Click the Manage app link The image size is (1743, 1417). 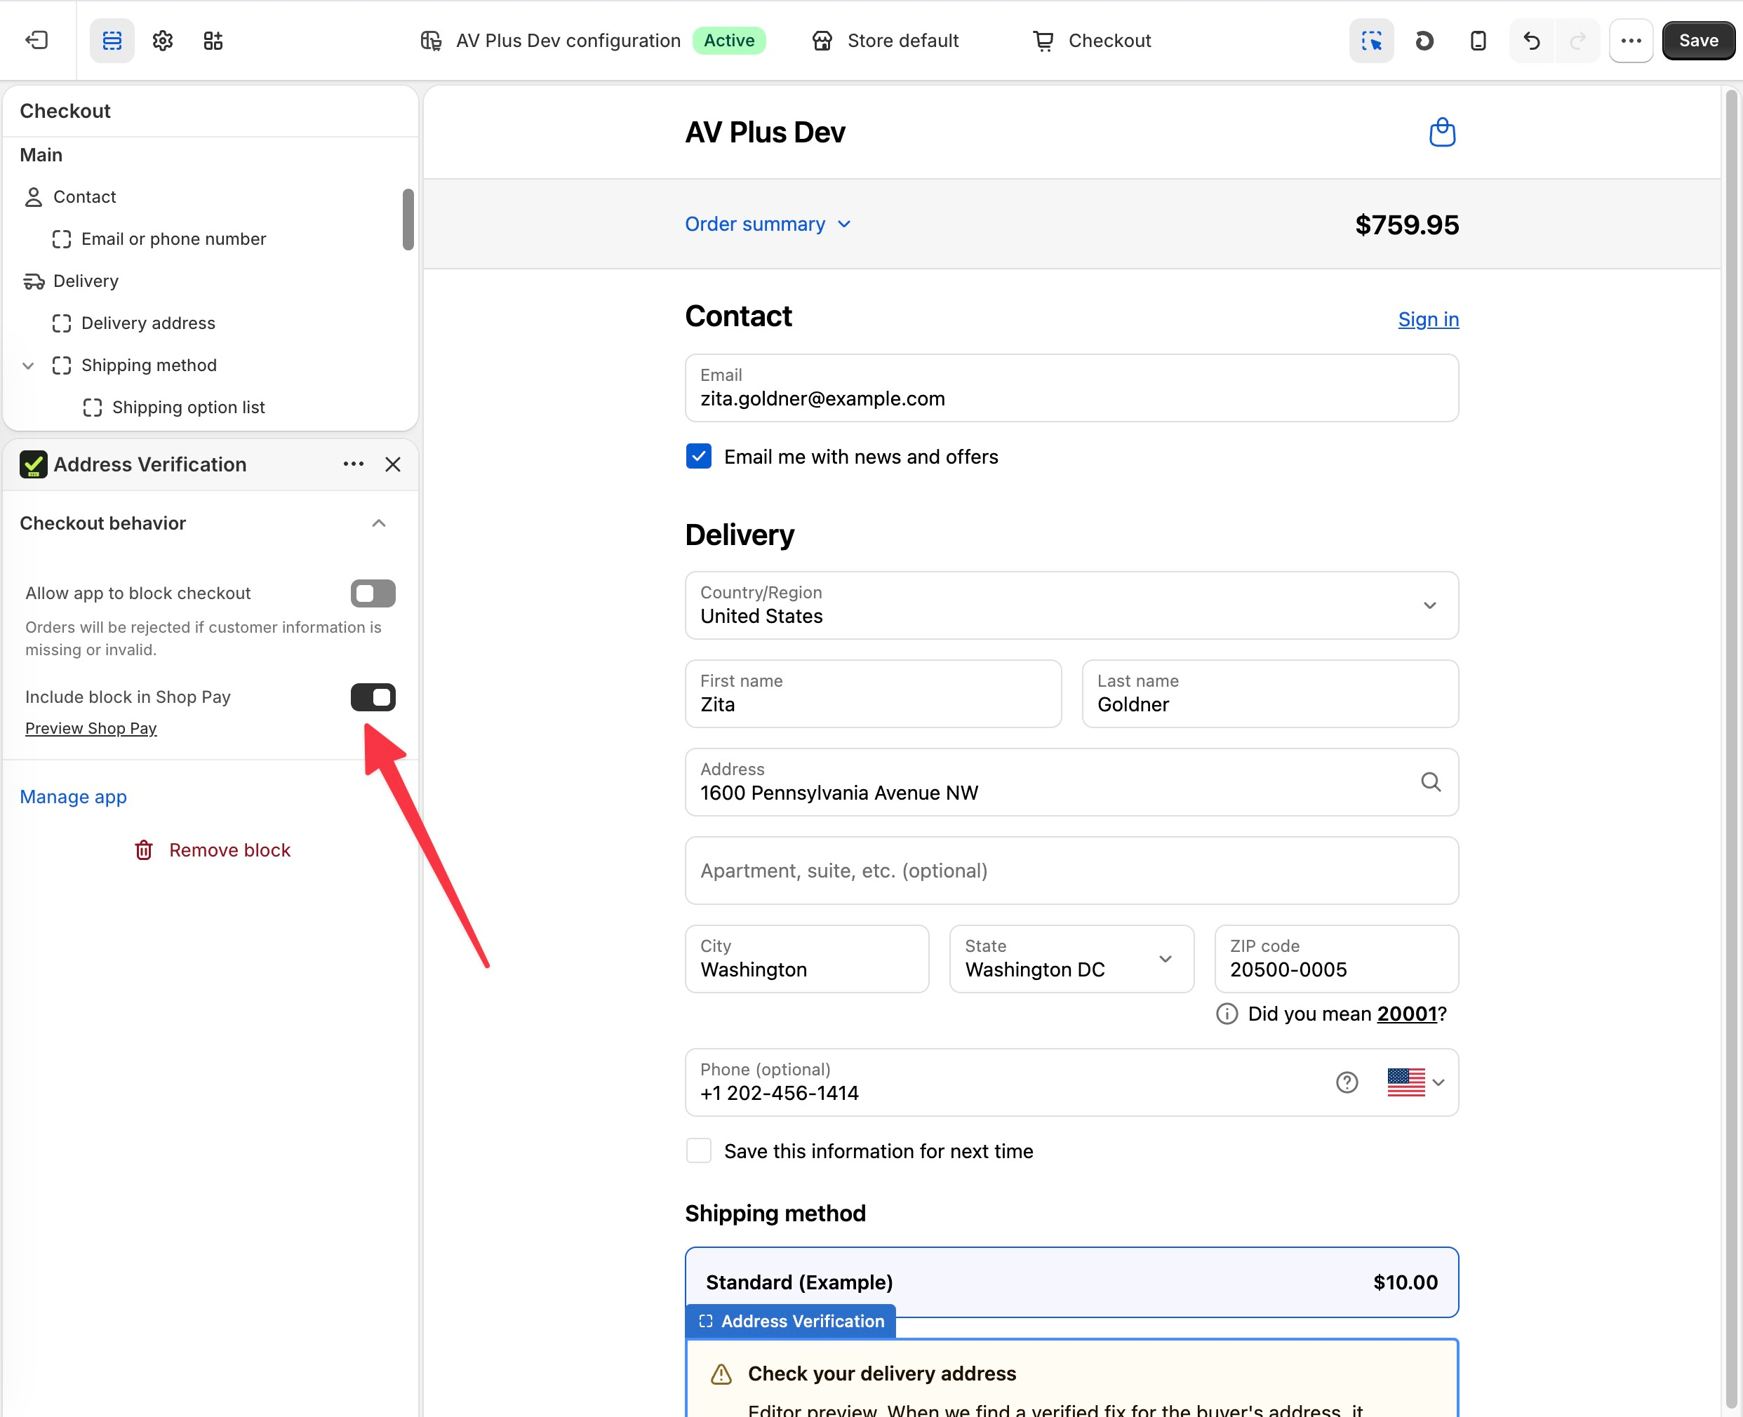74,797
